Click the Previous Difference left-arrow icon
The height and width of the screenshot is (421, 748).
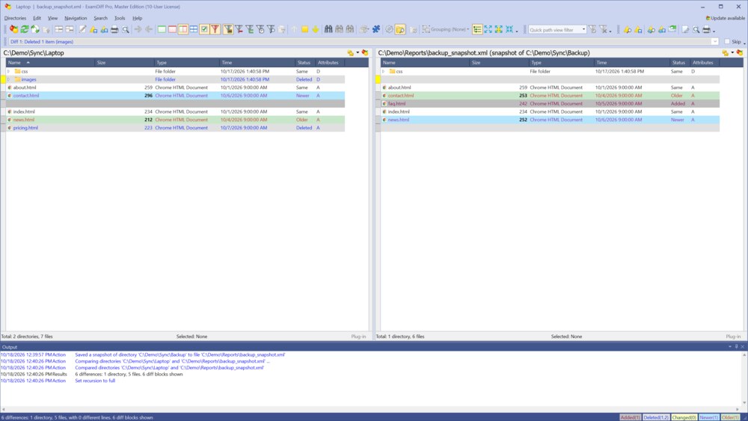point(149,30)
